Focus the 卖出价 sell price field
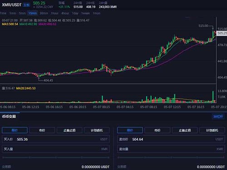 click(171, 139)
